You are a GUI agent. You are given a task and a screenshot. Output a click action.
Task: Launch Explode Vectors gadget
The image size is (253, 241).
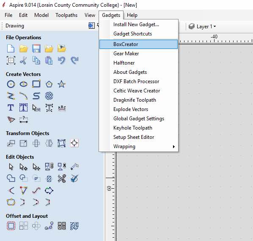(x=138, y=109)
